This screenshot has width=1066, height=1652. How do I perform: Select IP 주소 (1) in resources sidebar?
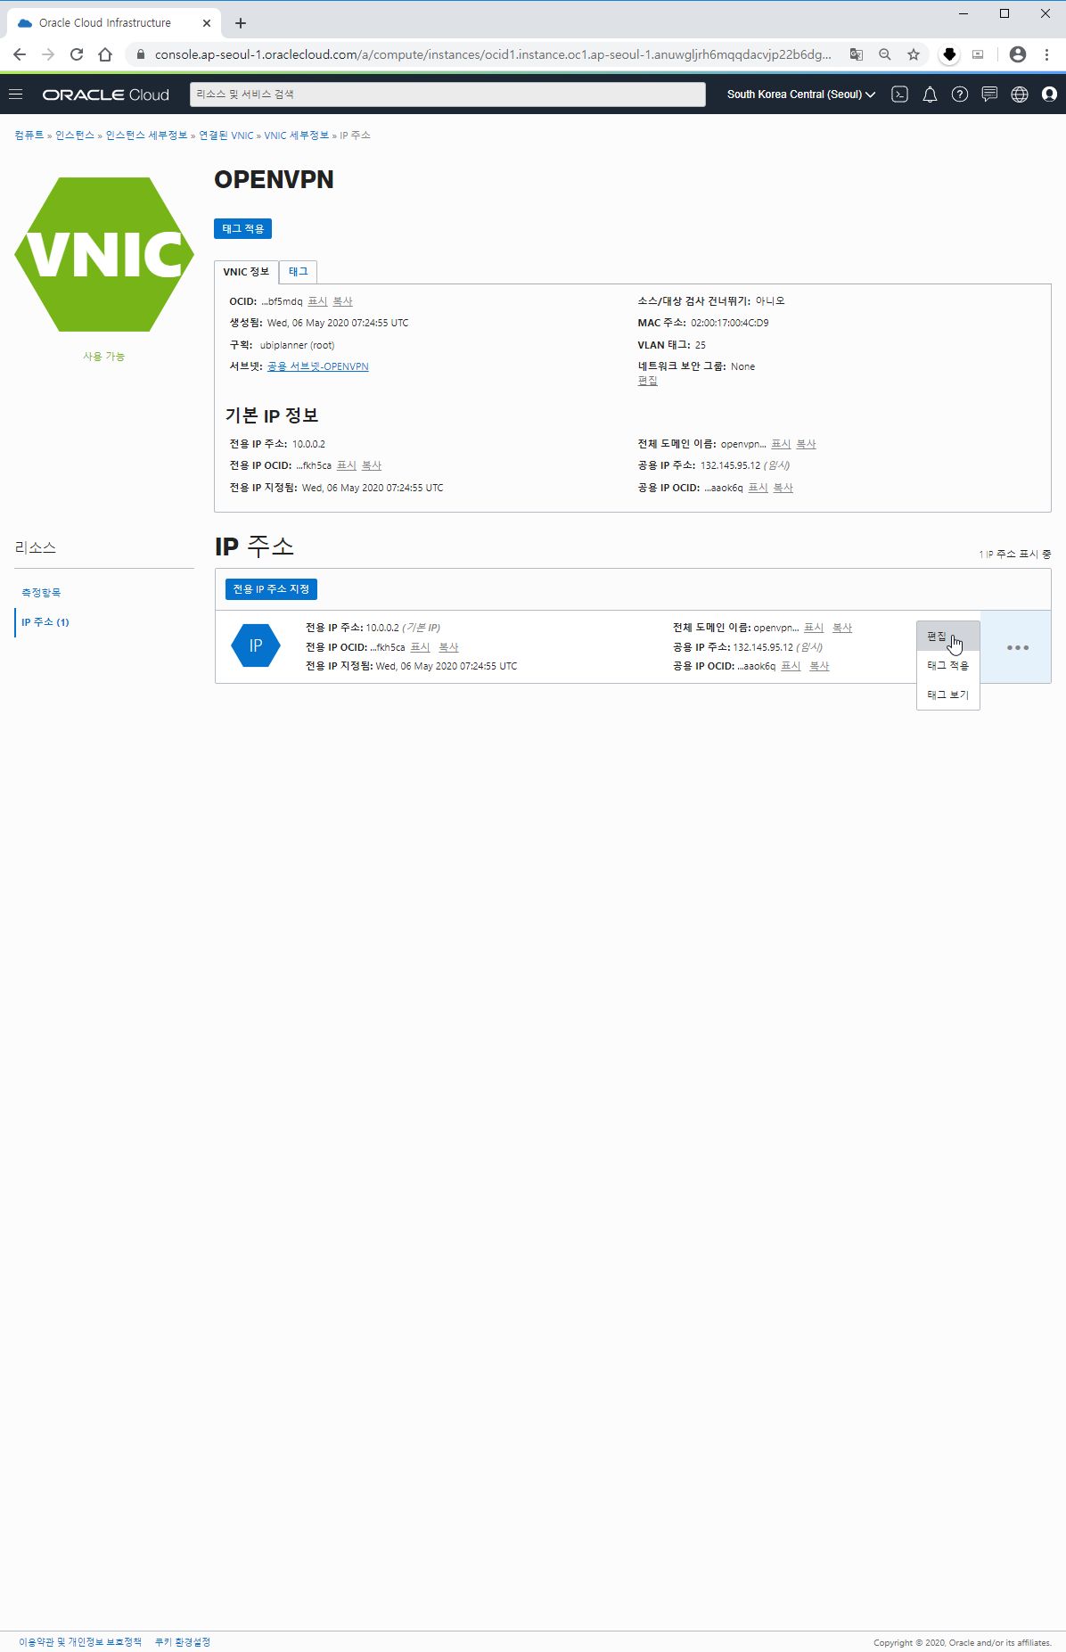(x=45, y=622)
